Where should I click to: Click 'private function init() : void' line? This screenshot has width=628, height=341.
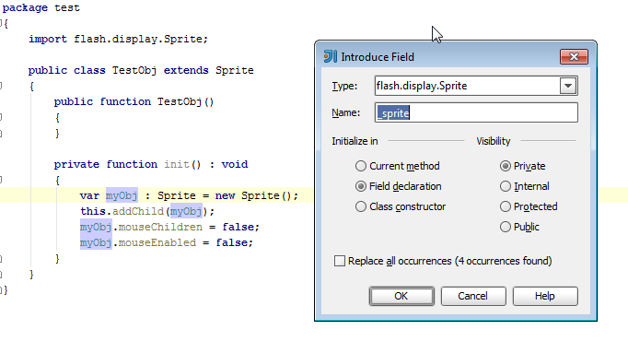point(151,164)
